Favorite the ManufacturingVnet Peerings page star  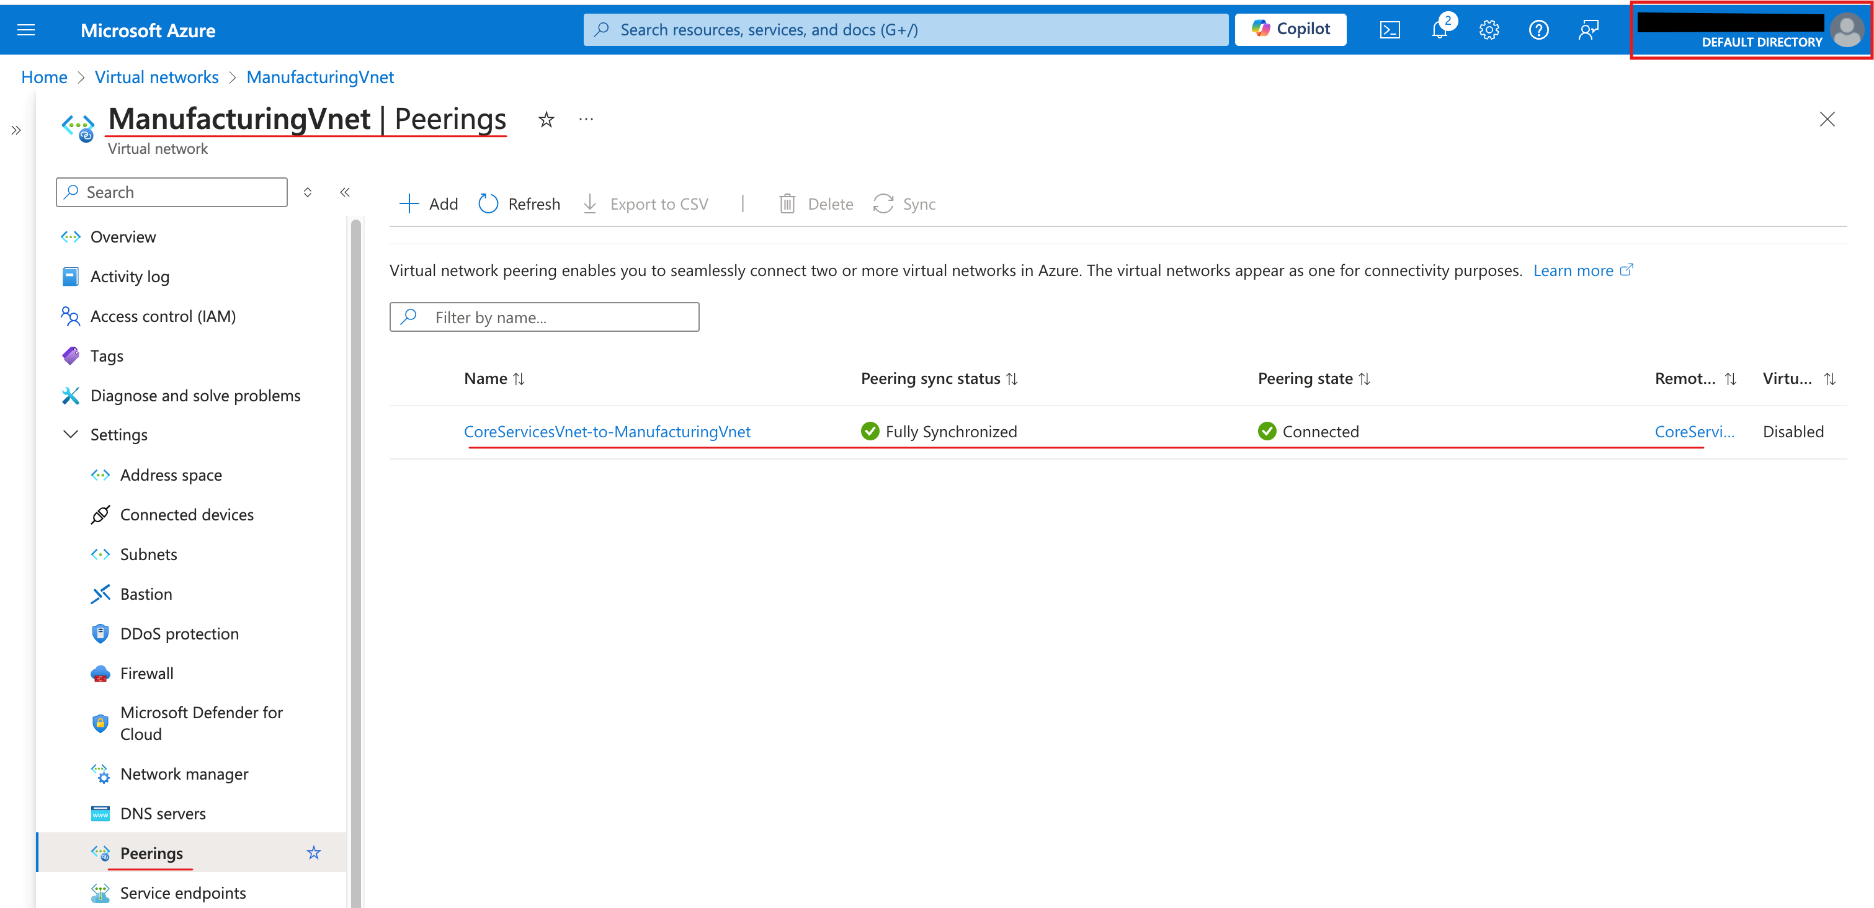pyautogui.click(x=547, y=119)
